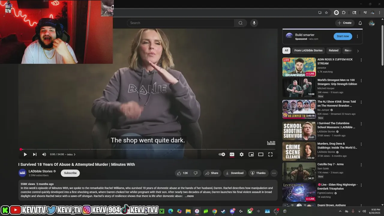384x216 pixels.
Task: Submit search with the magnifier button
Action: click(x=241, y=23)
